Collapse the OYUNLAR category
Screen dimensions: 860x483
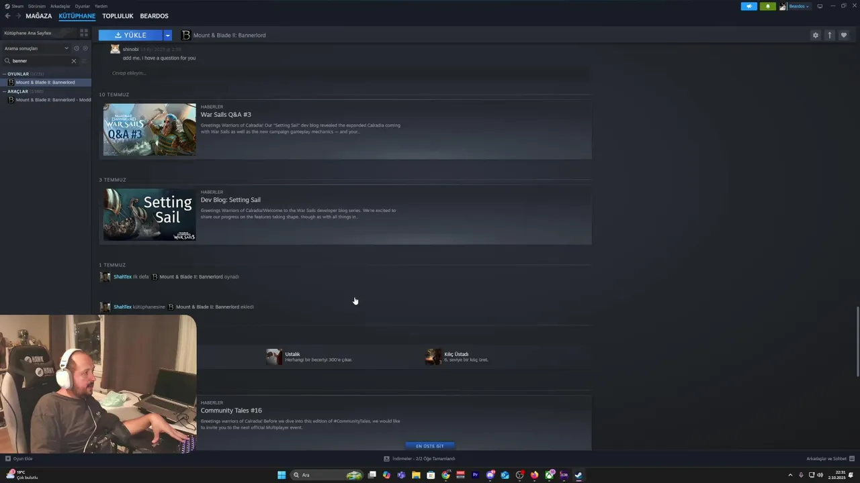[5, 74]
